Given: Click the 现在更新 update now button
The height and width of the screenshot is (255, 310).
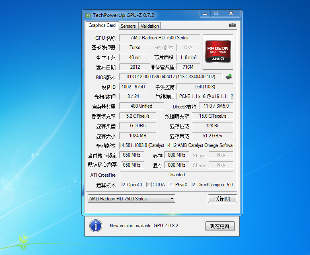Looking at the screenshot, I should click(x=220, y=226).
